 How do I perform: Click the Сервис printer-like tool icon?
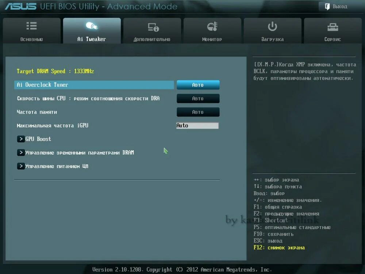333,27
